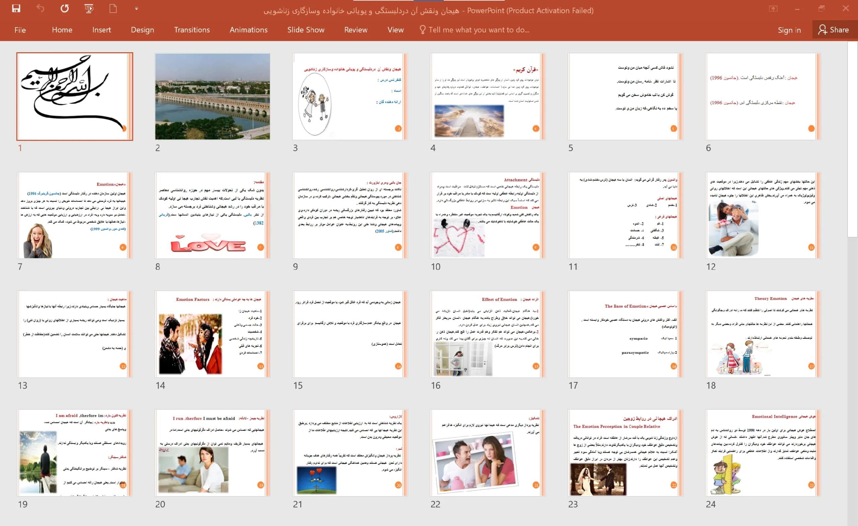Click the vertical scrollbar thumb
Viewport: 858px width, 526px height.
pos(852,139)
